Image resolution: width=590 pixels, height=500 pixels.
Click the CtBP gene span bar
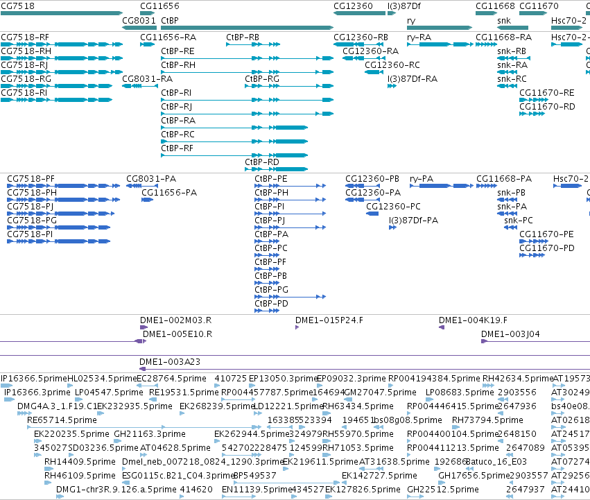248,28
